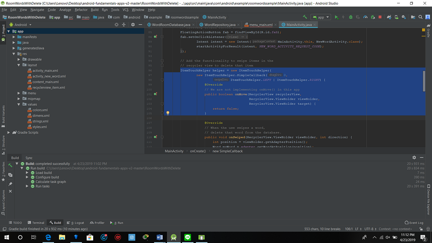Open the Event Log

coord(414,222)
